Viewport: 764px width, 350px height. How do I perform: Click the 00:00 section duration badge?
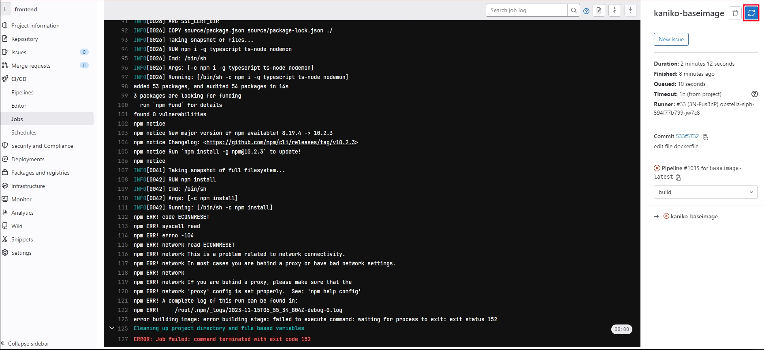click(x=621, y=329)
